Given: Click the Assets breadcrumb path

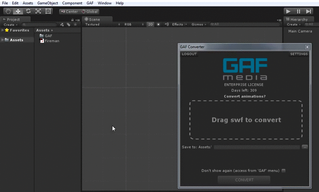Looking at the screenshot, I should 43,30.
